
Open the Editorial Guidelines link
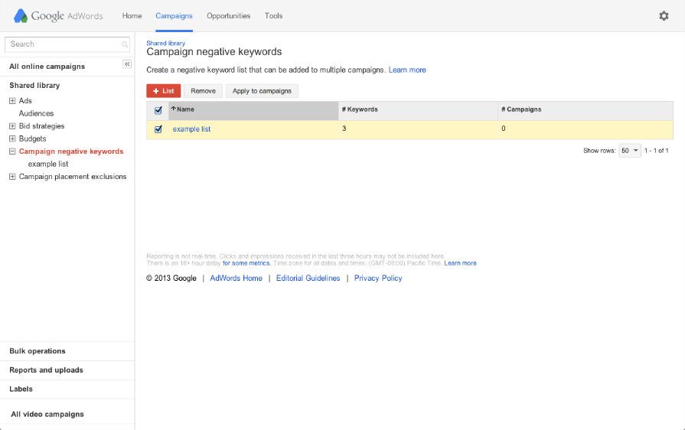pyautogui.click(x=308, y=278)
